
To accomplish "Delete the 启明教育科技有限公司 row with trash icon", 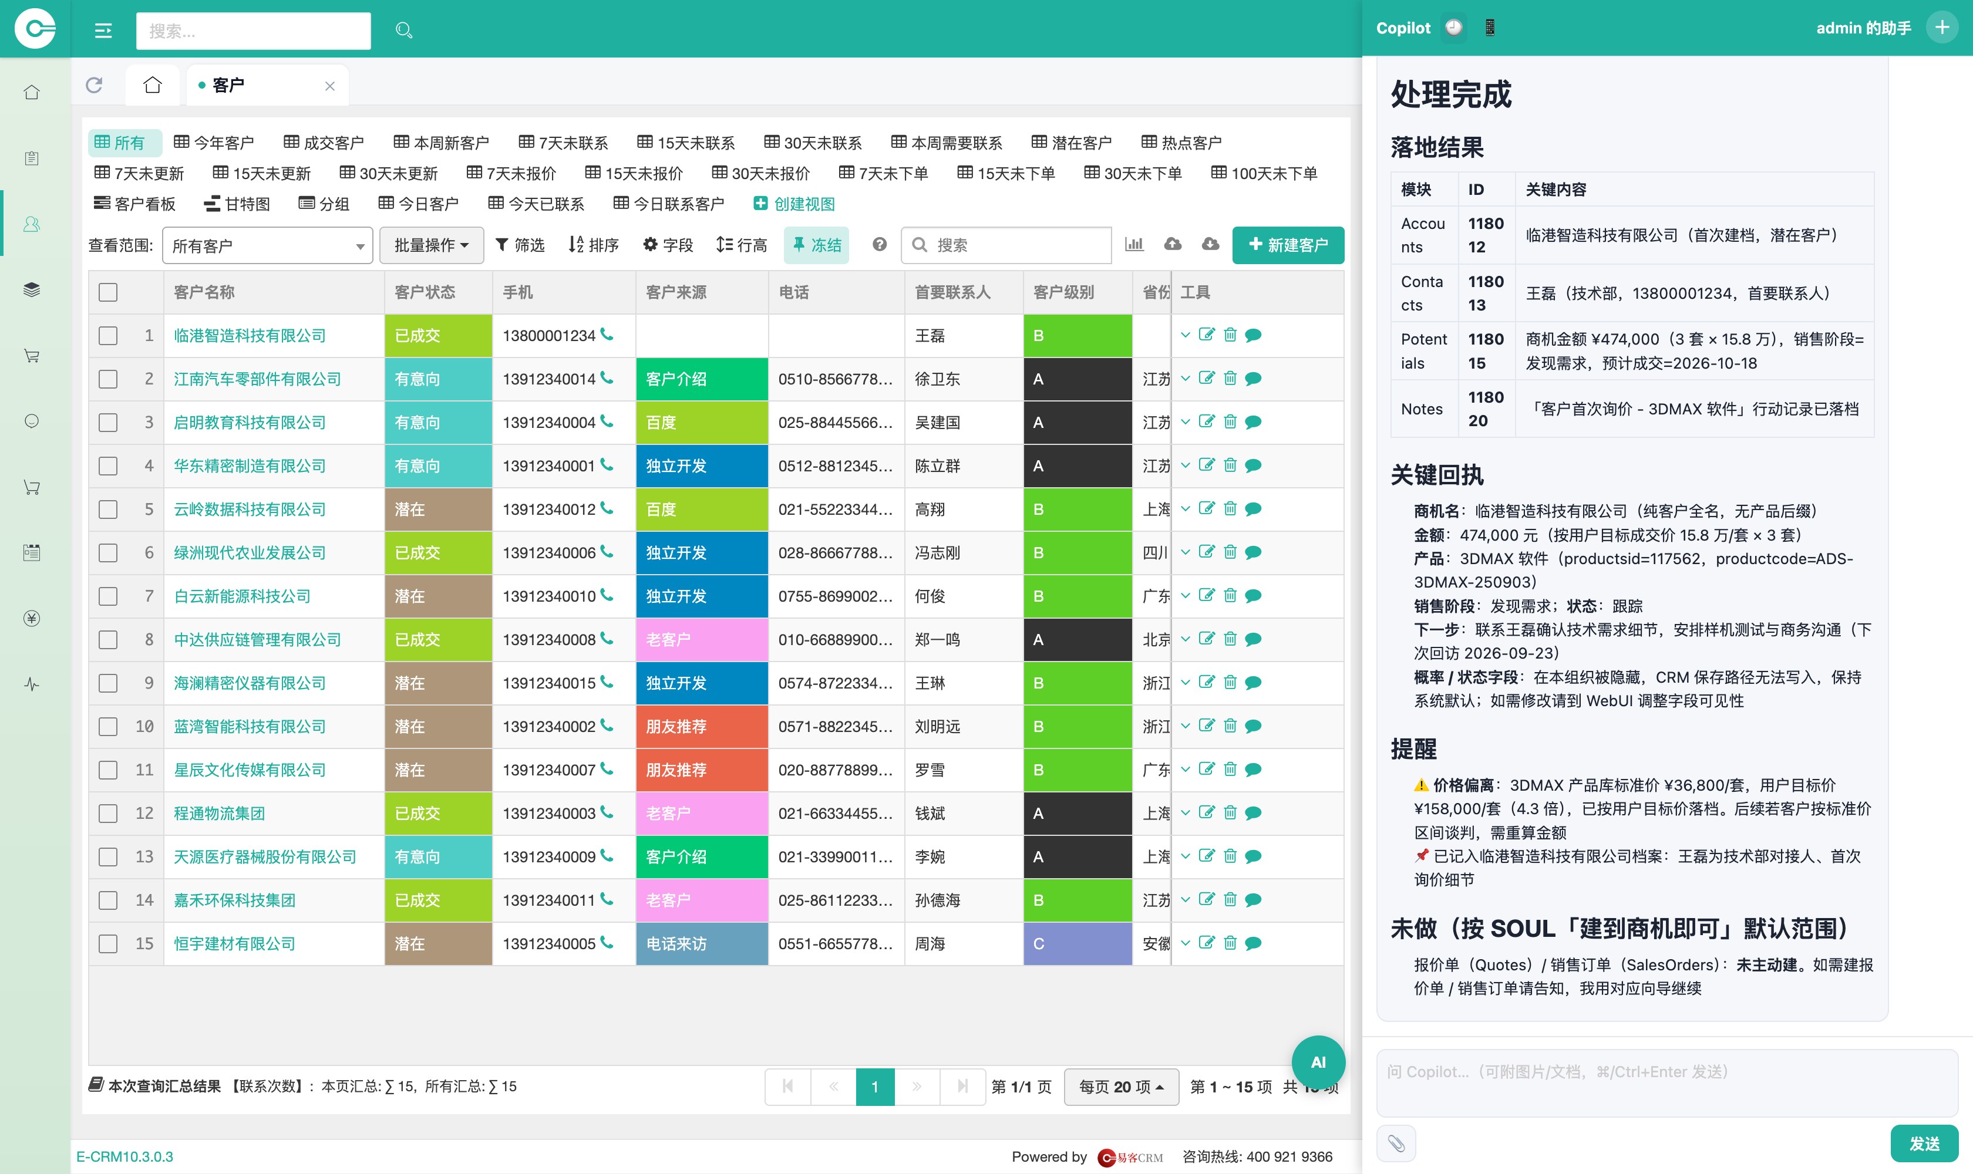I will (1230, 421).
